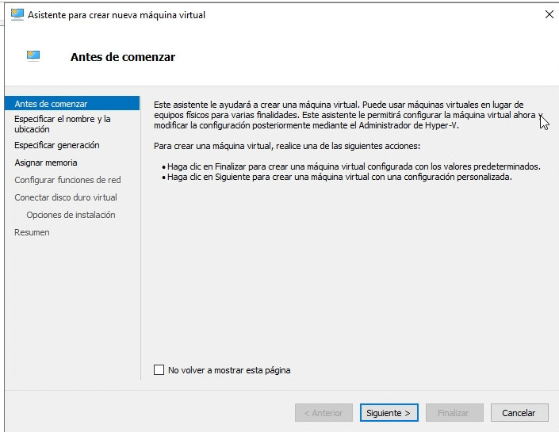
Task: Click the 'Cancelar' button
Action: (x=519, y=413)
